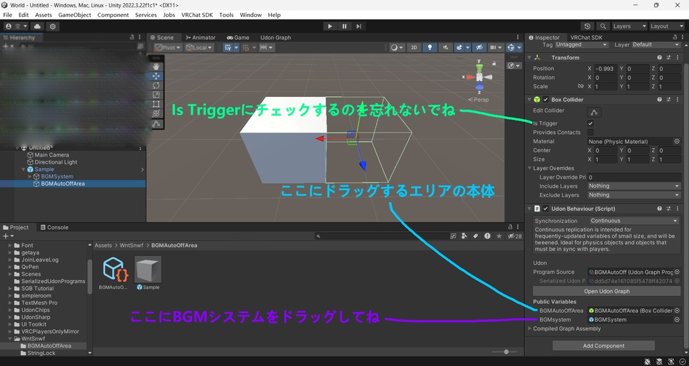Open the Tag Untagged dropdown
Viewport: 689px width, 366px height.
[x=581, y=45]
